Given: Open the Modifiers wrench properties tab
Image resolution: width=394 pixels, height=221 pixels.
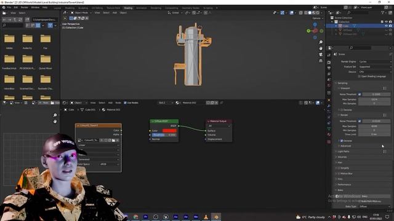Looking at the screenshot, I should pyautogui.click(x=329, y=106).
